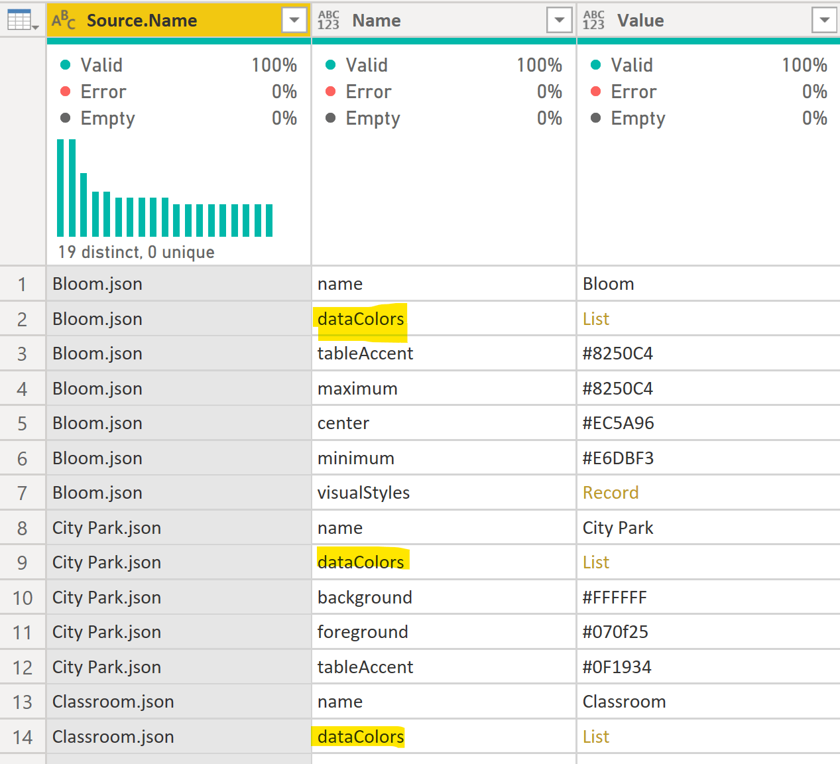Click the #FFFFFF value cell

coord(709,598)
